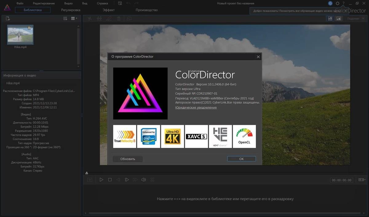Click the undo arrow icon

(x=128, y=3)
